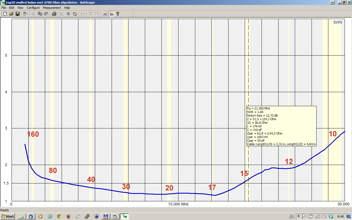This screenshot has height=220, width=352.
Task: Print the SWR graph with printer icon
Action: (x=54, y=14)
